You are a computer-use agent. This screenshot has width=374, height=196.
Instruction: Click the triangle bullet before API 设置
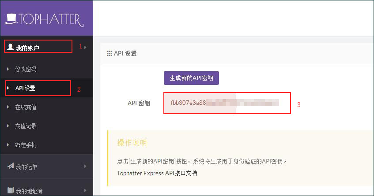(x=8, y=88)
